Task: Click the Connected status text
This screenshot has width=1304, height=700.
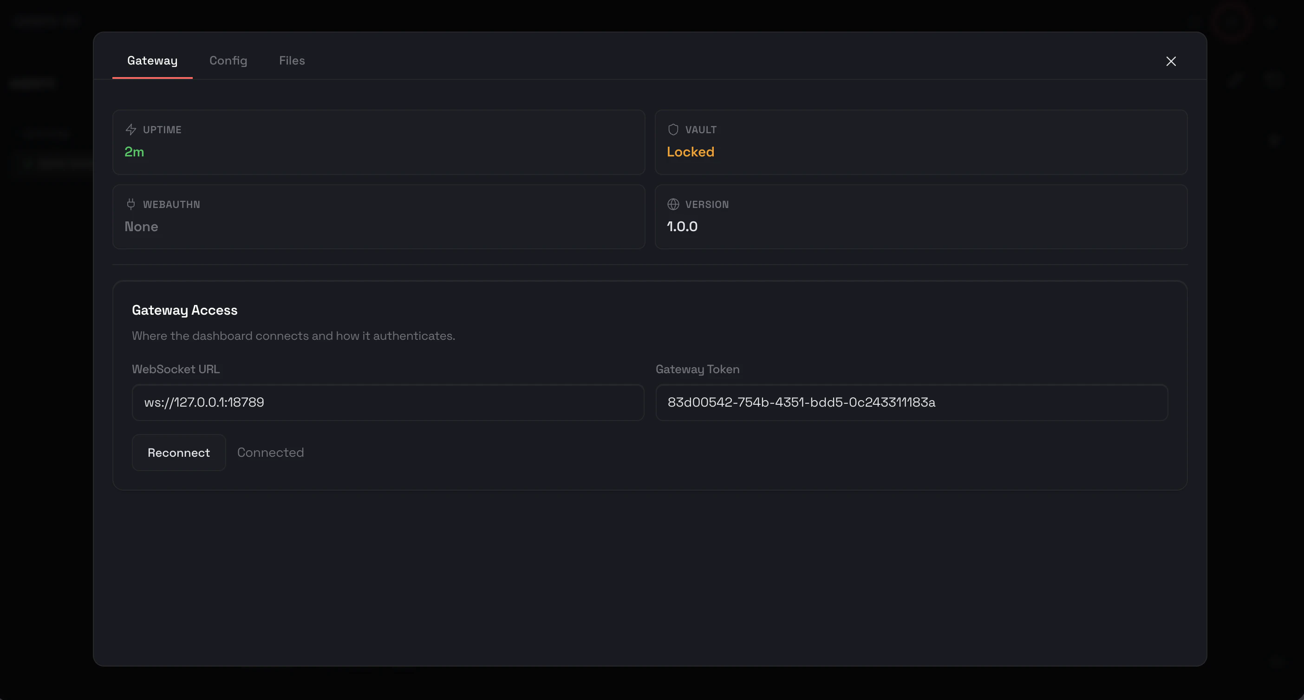Action: (x=270, y=453)
